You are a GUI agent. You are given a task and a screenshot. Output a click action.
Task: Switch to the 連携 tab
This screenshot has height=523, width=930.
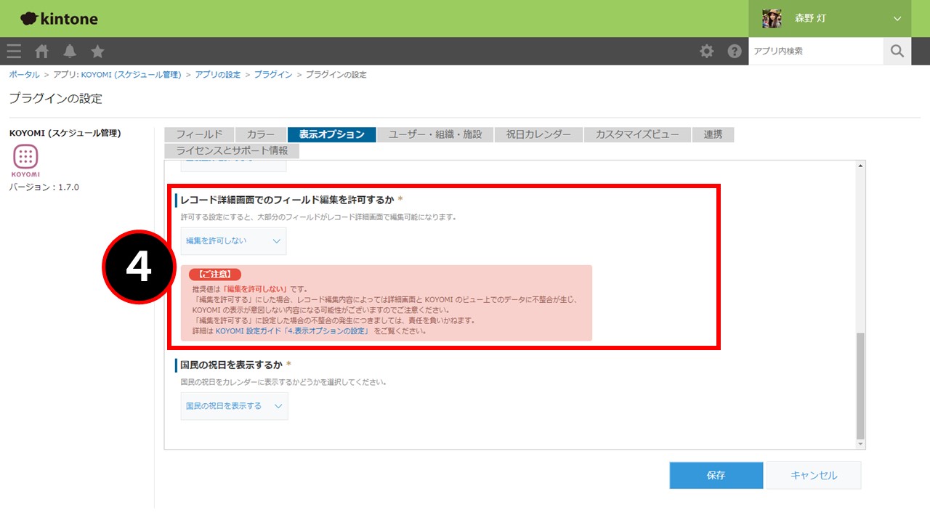pos(713,134)
